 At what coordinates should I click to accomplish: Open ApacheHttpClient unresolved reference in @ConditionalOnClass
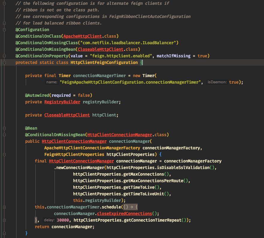coord(83,36)
